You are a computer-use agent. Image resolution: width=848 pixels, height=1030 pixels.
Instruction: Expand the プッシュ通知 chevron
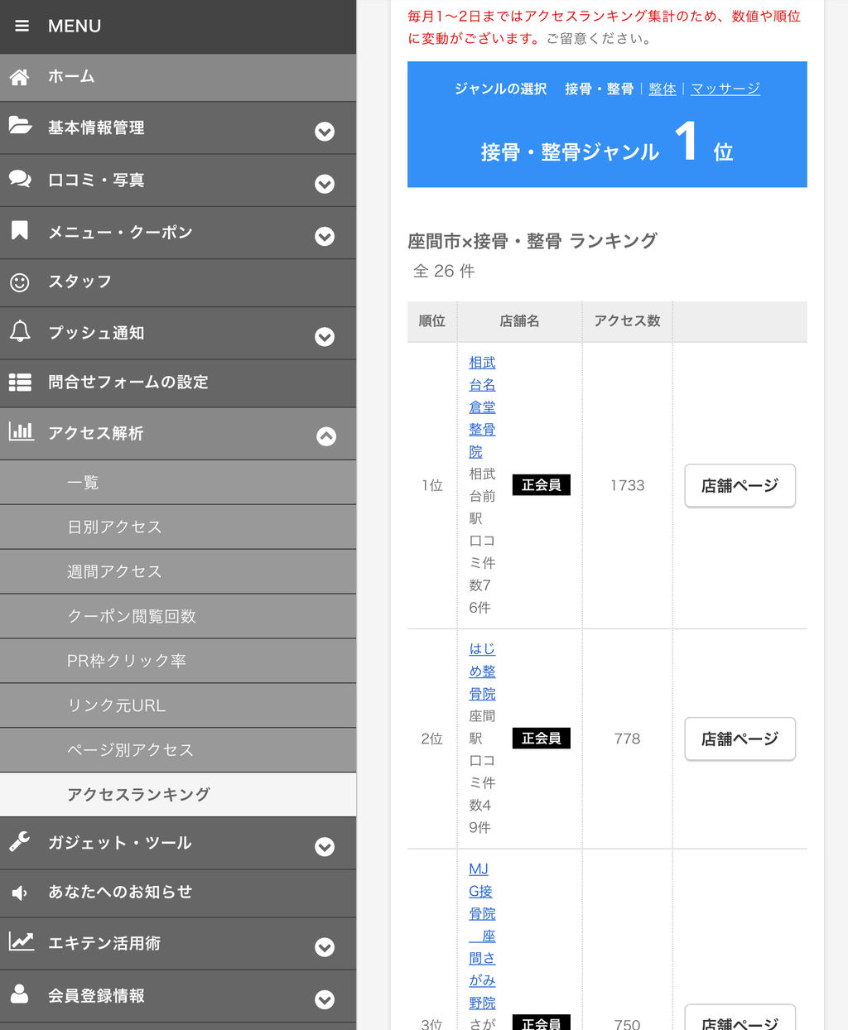pyautogui.click(x=325, y=337)
